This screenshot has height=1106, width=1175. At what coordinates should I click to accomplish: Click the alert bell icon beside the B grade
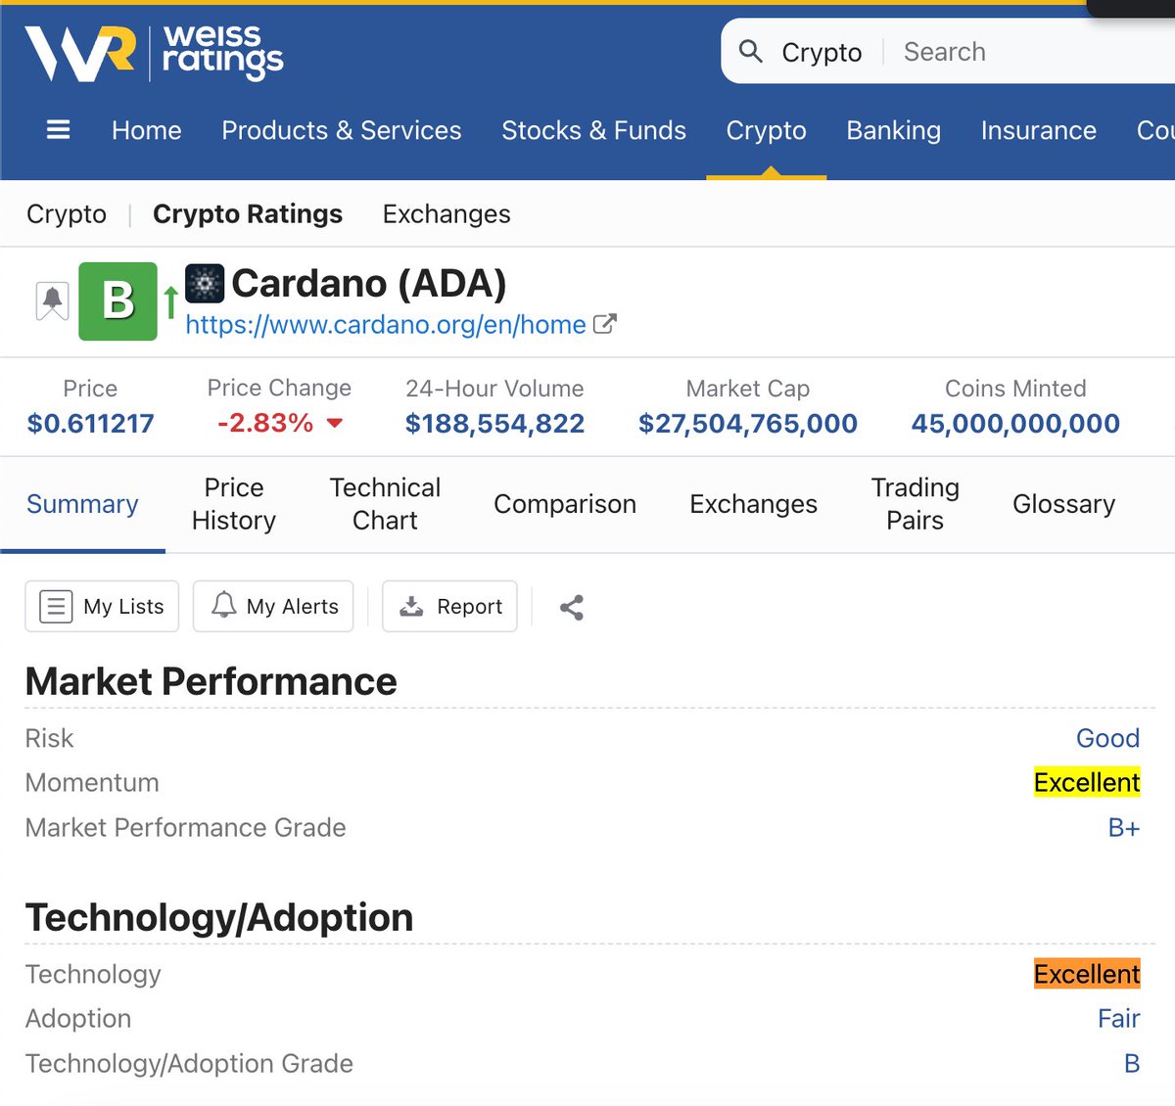pyautogui.click(x=52, y=300)
